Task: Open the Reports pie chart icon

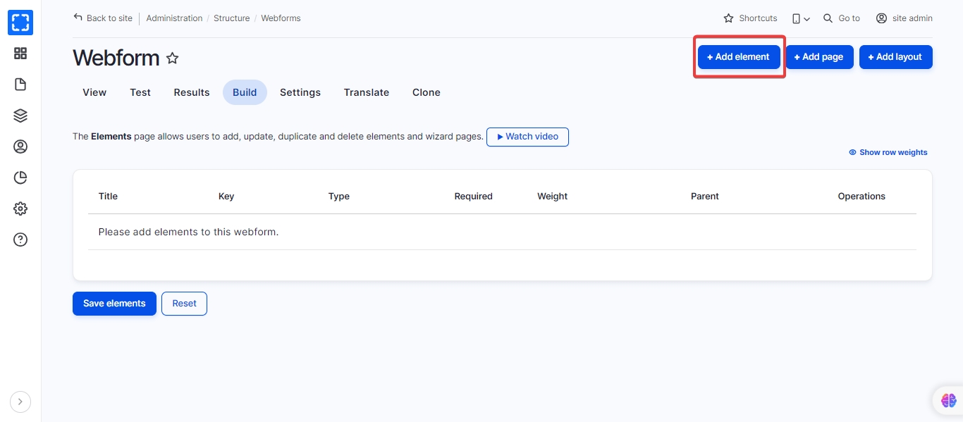Action: pos(20,178)
